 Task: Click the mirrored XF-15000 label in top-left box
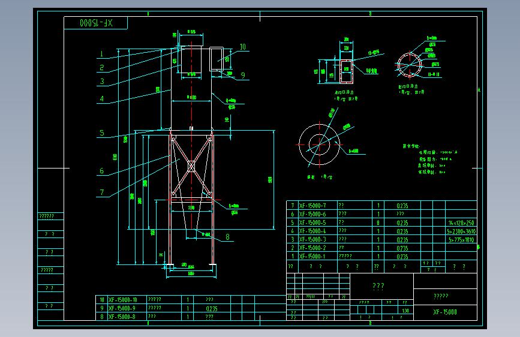click(x=96, y=23)
